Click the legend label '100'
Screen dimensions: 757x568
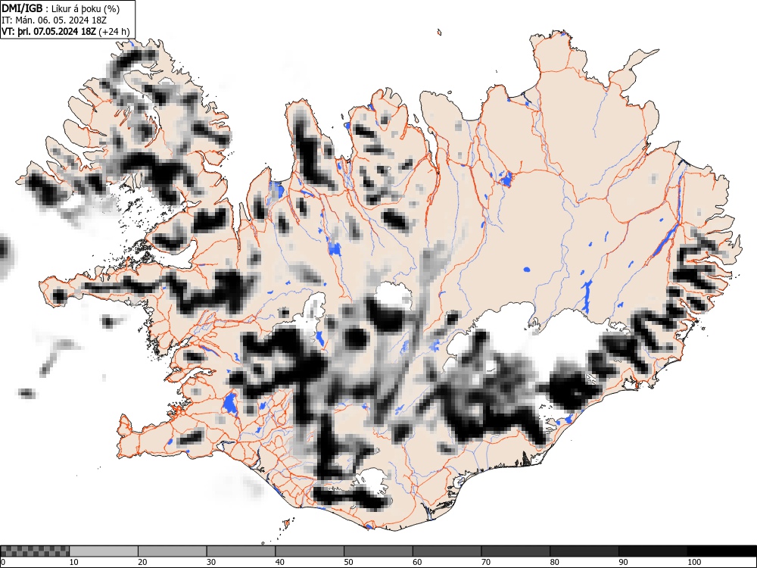(694, 562)
